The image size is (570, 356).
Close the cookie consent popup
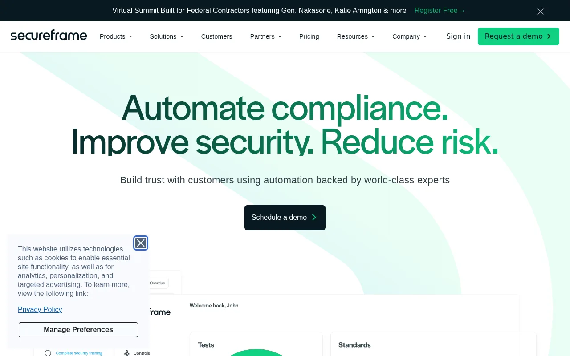tap(141, 243)
